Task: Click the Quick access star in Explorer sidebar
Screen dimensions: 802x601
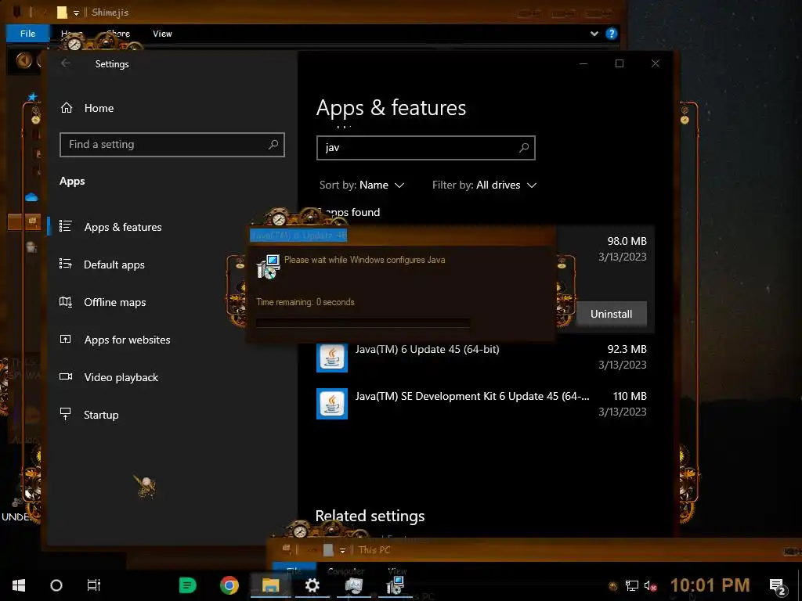Action: tap(33, 96)
